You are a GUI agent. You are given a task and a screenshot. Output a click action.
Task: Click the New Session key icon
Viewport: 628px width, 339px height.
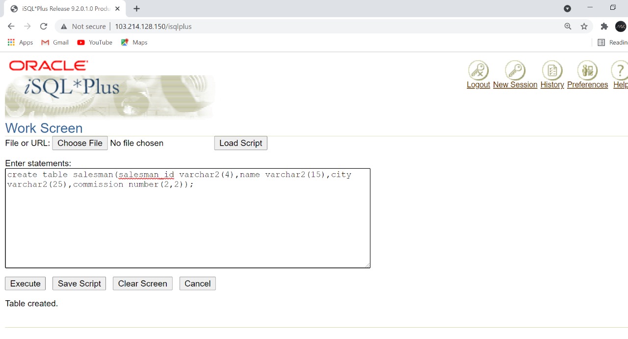pyautogui.click(x=515, y=70)
